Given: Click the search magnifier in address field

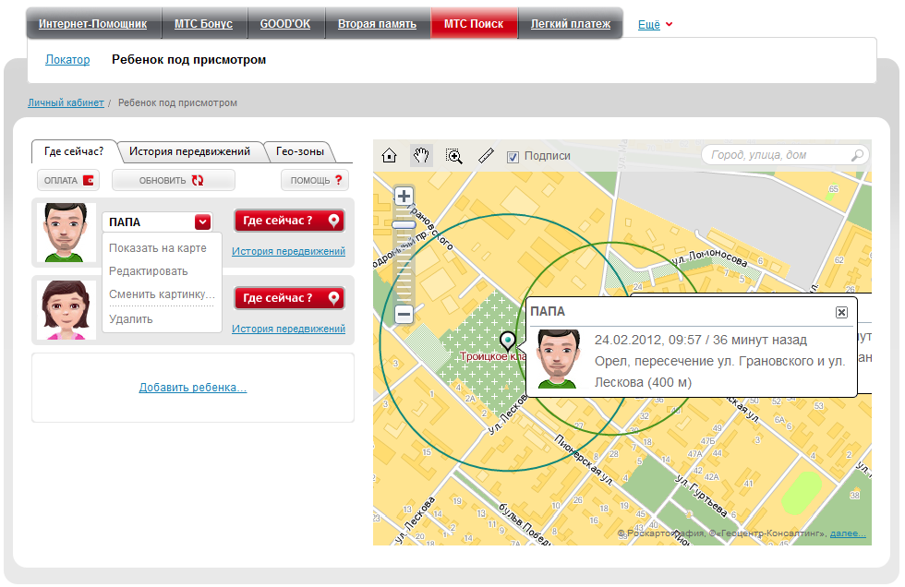Looking at the screenshot, I should (857, 155).
